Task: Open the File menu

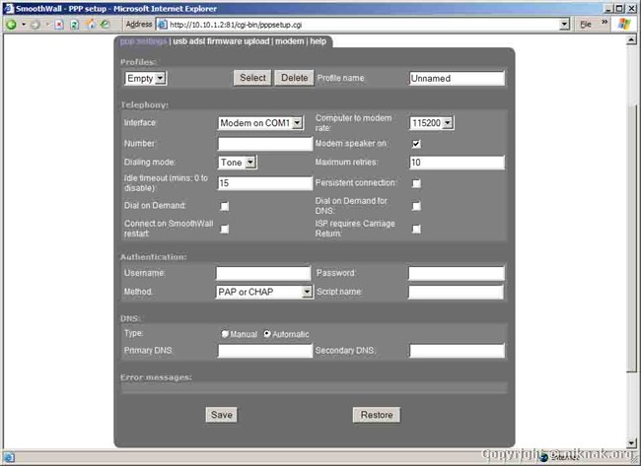Action: tap(586, 24)
